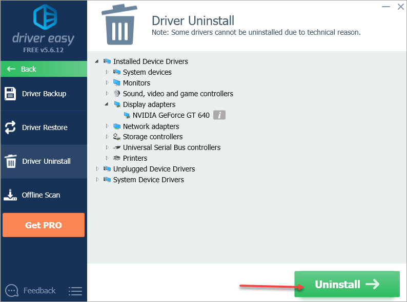The image size is (407, 302).
Task: Select System Device Drivers label
Action: (x=149, y=180)
